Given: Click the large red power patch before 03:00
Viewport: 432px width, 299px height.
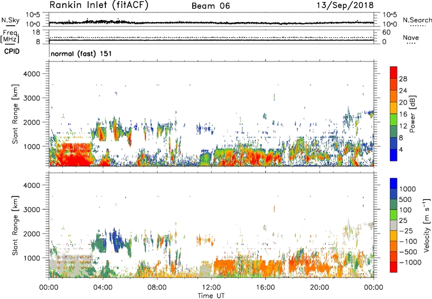Looking at the screenshot, I should coord(74,155).
